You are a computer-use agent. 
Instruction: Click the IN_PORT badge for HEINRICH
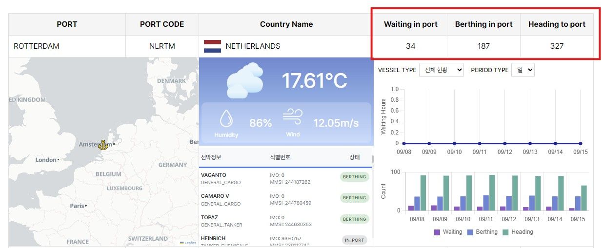(354, 240)
